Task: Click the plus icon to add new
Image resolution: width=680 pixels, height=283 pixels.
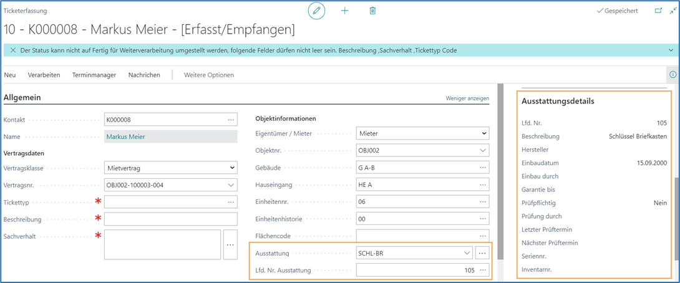Action: point(344,11)
